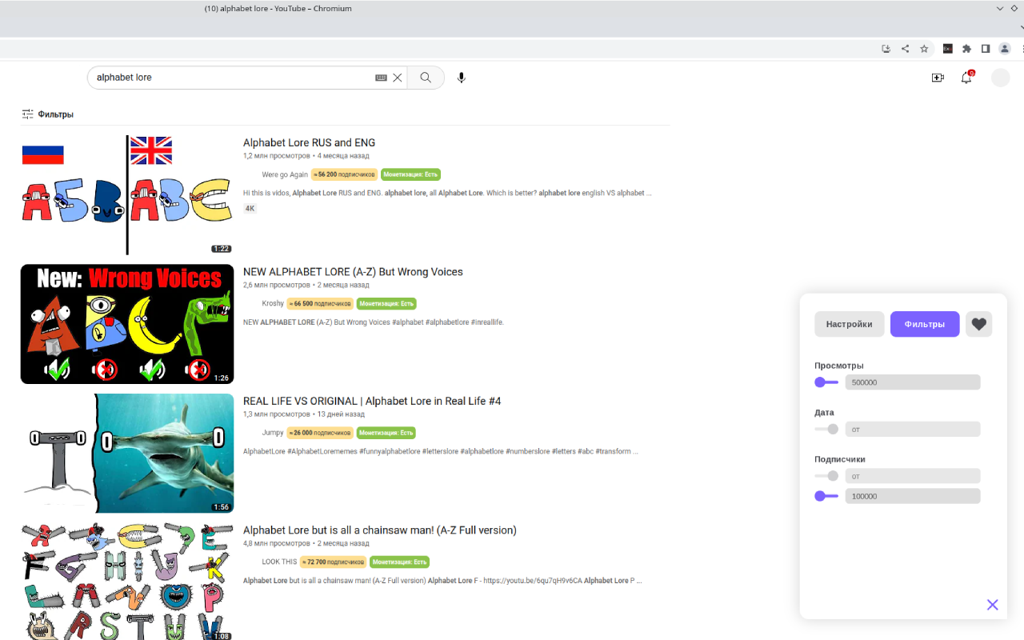Viewport: 1024px width, 640px height.
Task: Switch to the Настройки tab
Action: click(850, 324)
